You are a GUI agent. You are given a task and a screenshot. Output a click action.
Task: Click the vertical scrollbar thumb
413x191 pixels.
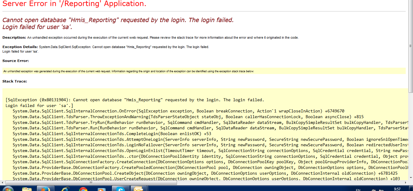tap(411, 45)
